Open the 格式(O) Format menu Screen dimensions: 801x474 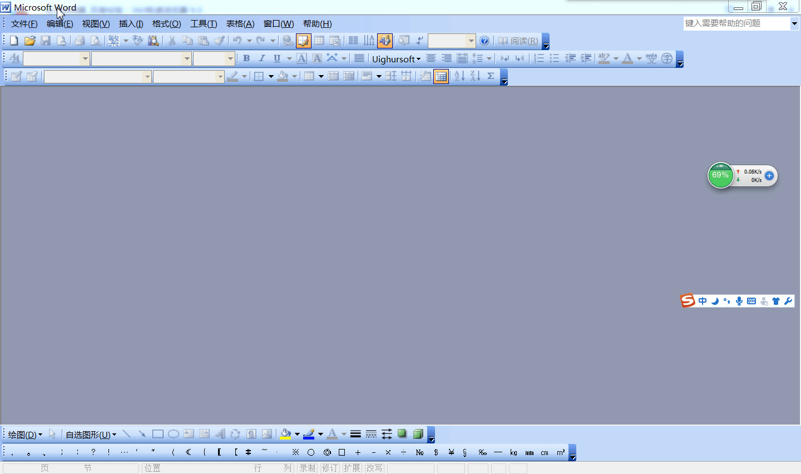pyautogui.click(x=167, y=23)
